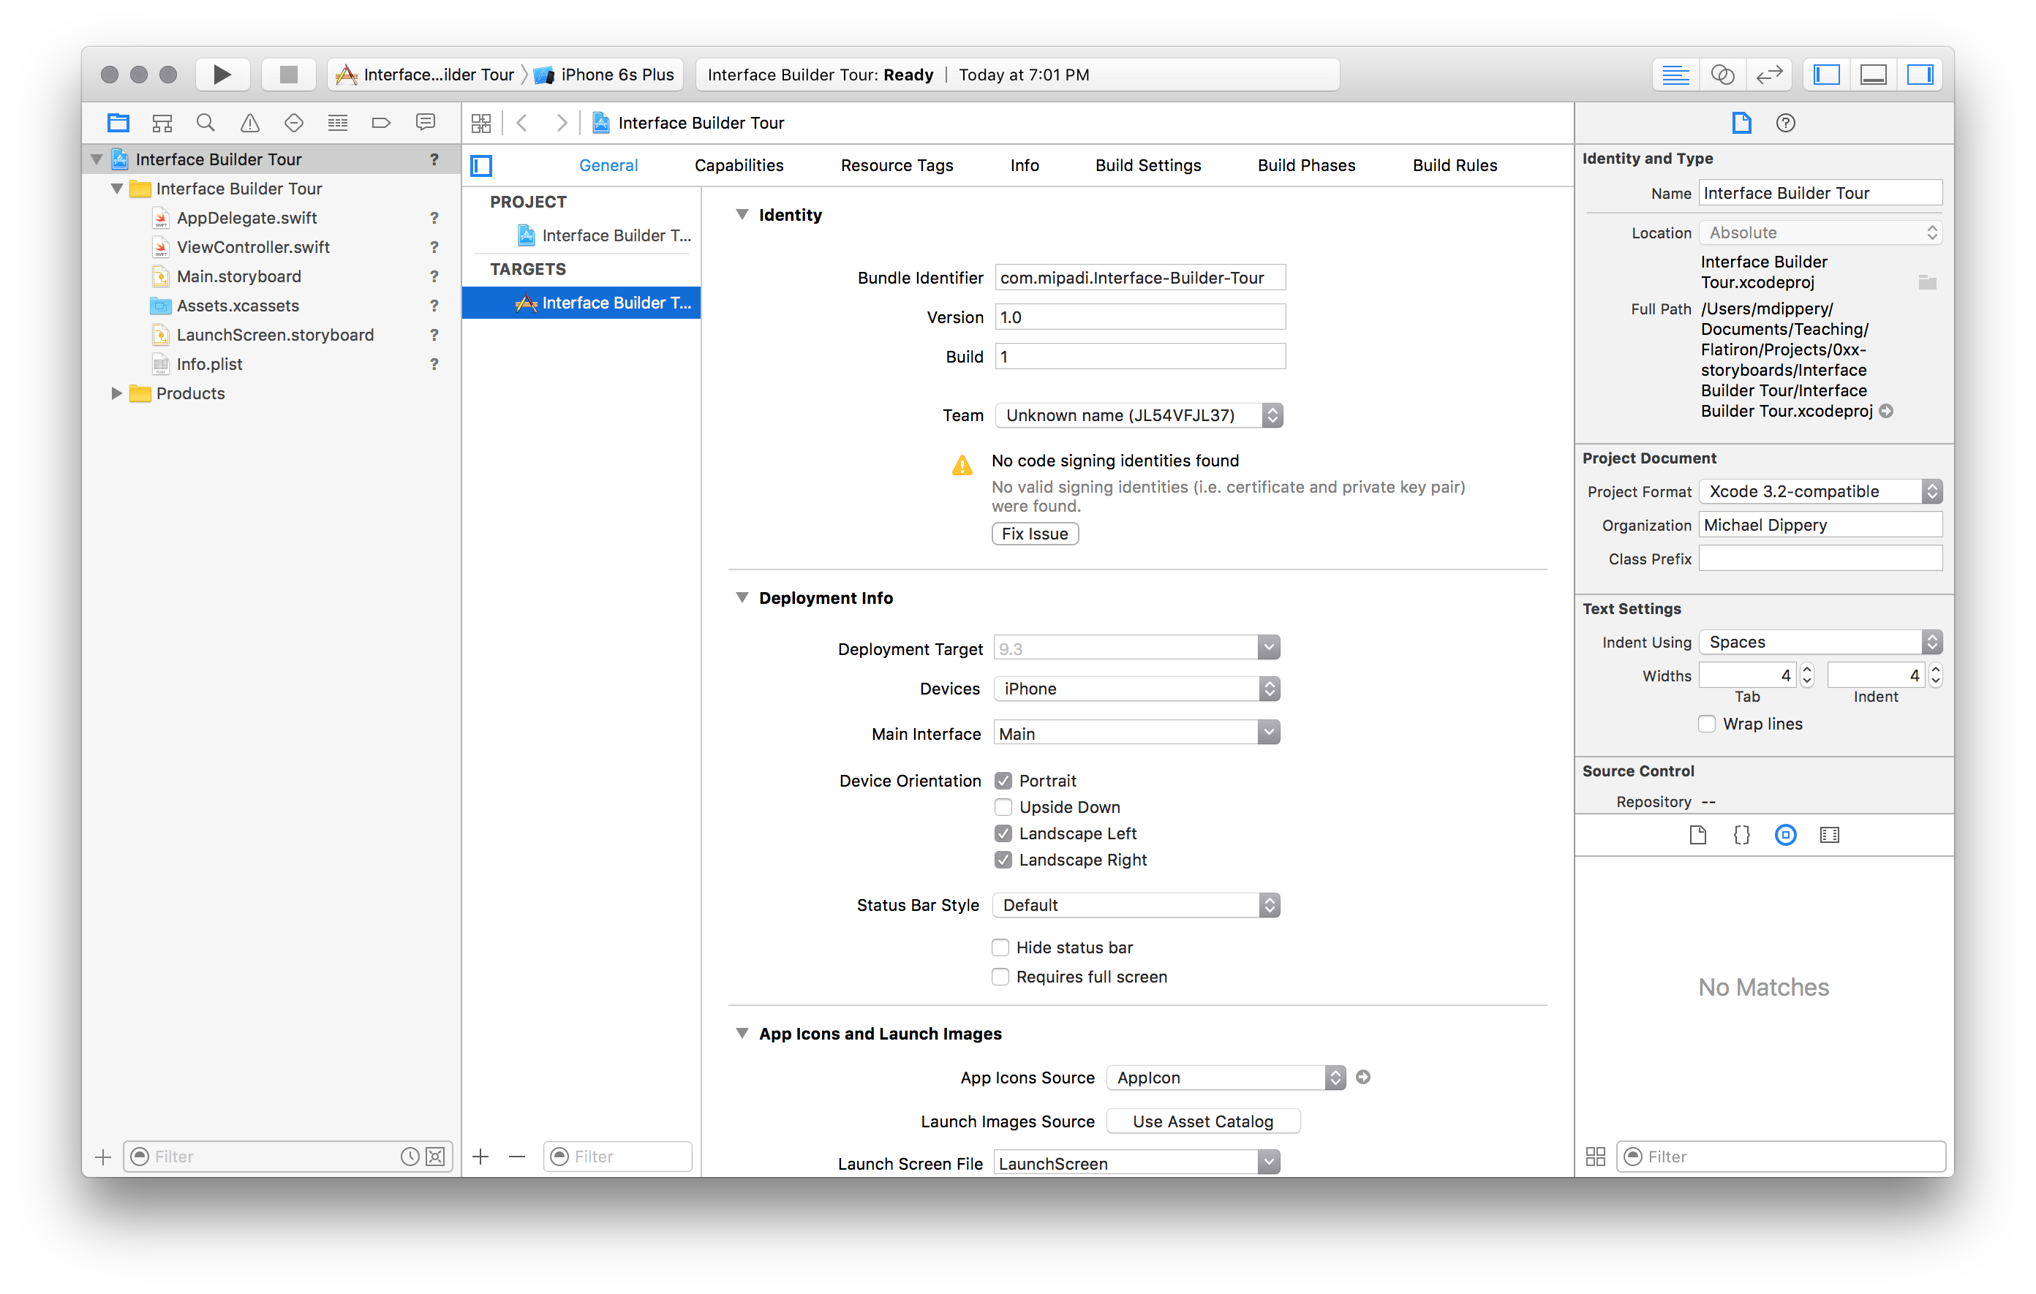Switch to the Build Phases tab
The width and height of the screenshot is (2036, 1294).
tap(1306, 166)
